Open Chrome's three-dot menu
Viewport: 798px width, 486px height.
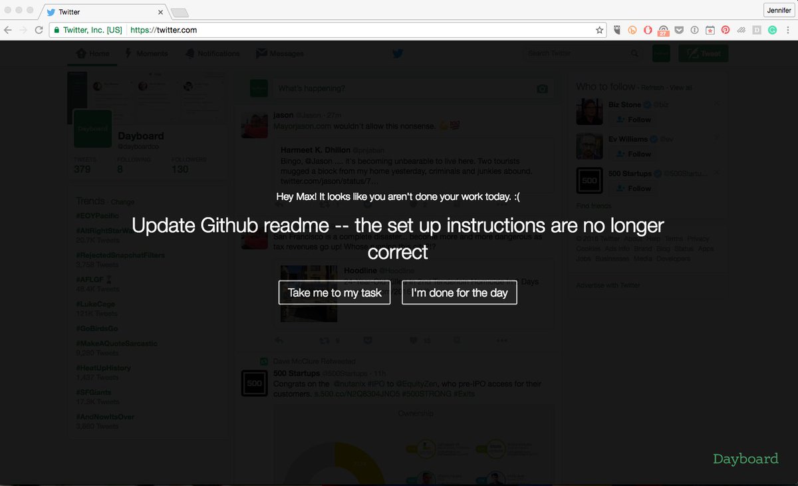tap(789, 30)
